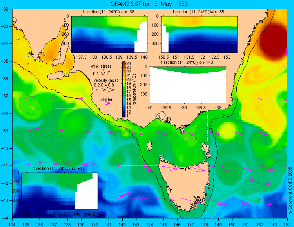This screenshot has height=227, width=294.
Task: Click the 'velocity (m/s)' legend label
Action: (106, 81)
